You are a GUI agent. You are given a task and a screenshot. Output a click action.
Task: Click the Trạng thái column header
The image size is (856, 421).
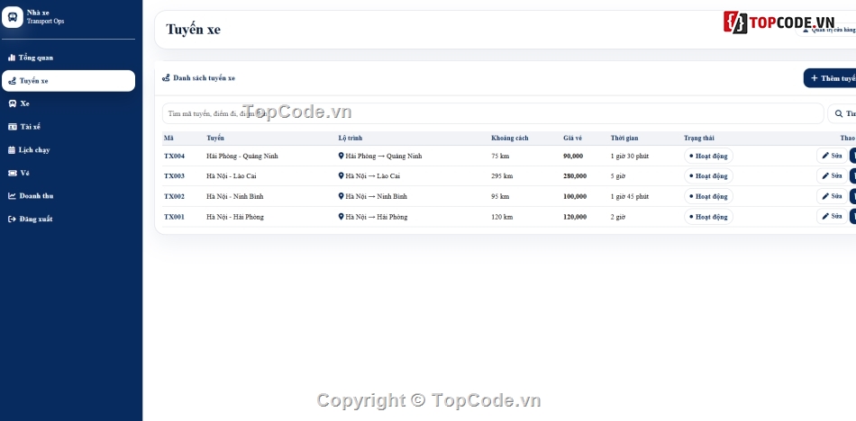tap(699, 138)
